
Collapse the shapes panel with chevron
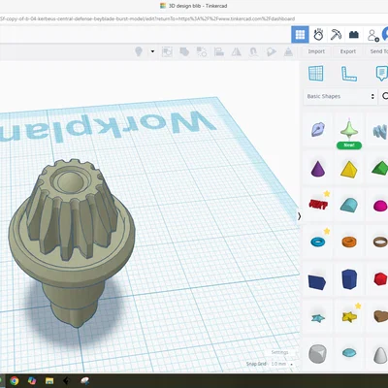(299, 216)
